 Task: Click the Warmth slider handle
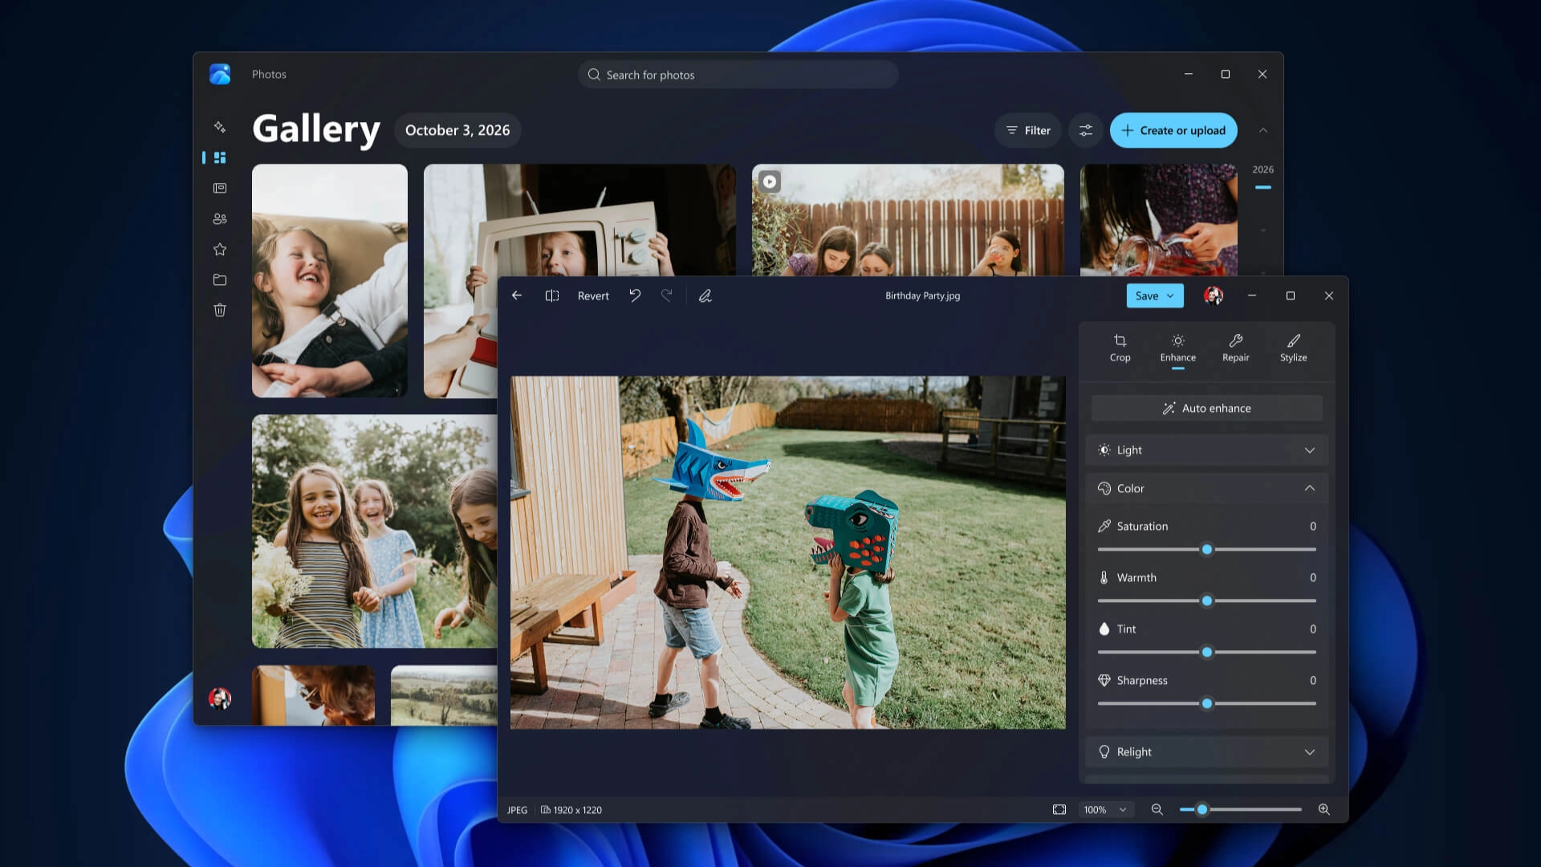tap(1207, 600)
